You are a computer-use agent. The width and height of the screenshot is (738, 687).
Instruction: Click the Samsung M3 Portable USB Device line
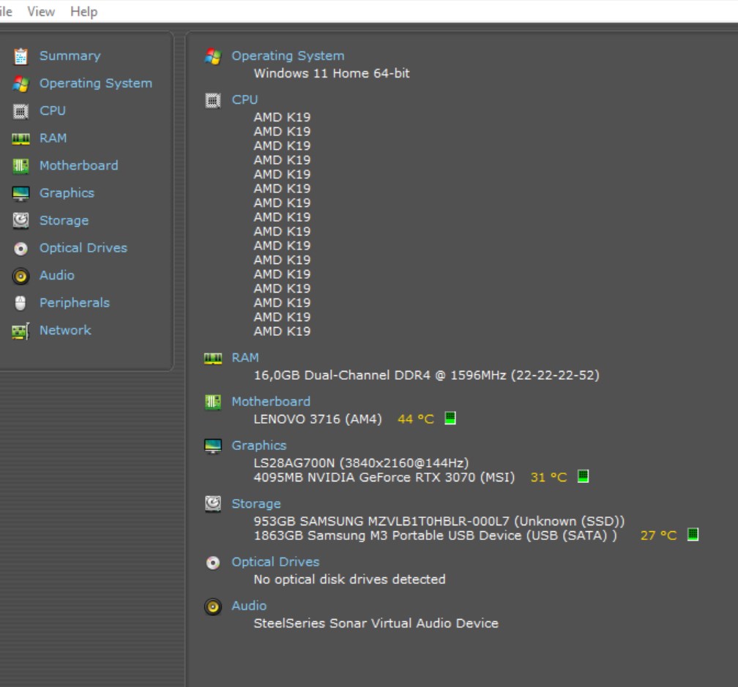click(436, 536)
